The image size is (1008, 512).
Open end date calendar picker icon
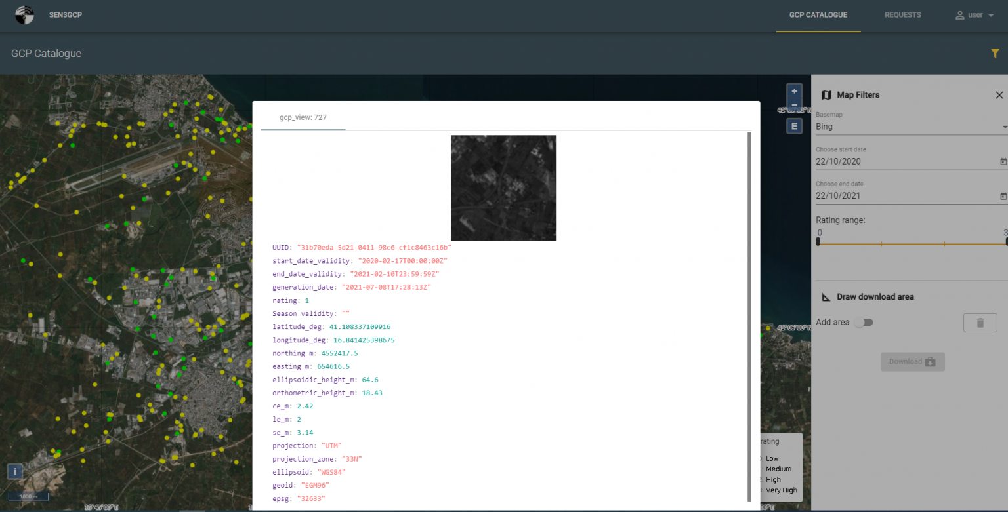[x=1003, y=196]
